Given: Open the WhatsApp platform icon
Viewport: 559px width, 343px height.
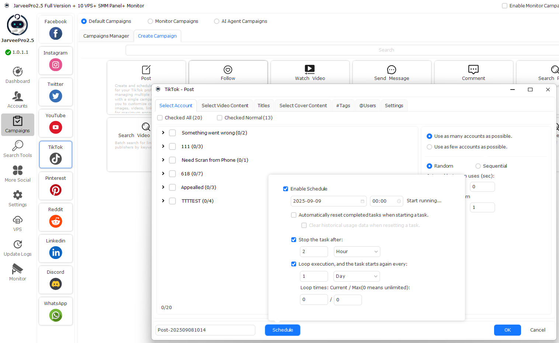Looking at the screenshot, I should pos(56,315).
